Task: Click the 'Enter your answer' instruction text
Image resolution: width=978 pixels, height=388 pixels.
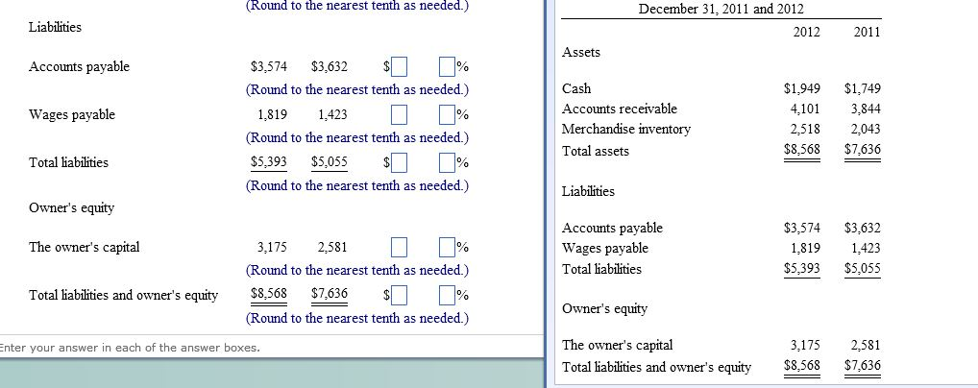Action: pos(131,347)
